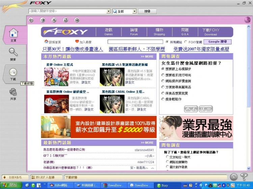Click the stop loading X button
The height and width of the screenshot is (189, 253).
(54, 20)
